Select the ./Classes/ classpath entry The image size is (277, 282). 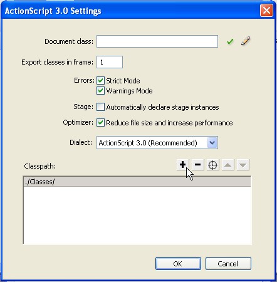(137, 182)
